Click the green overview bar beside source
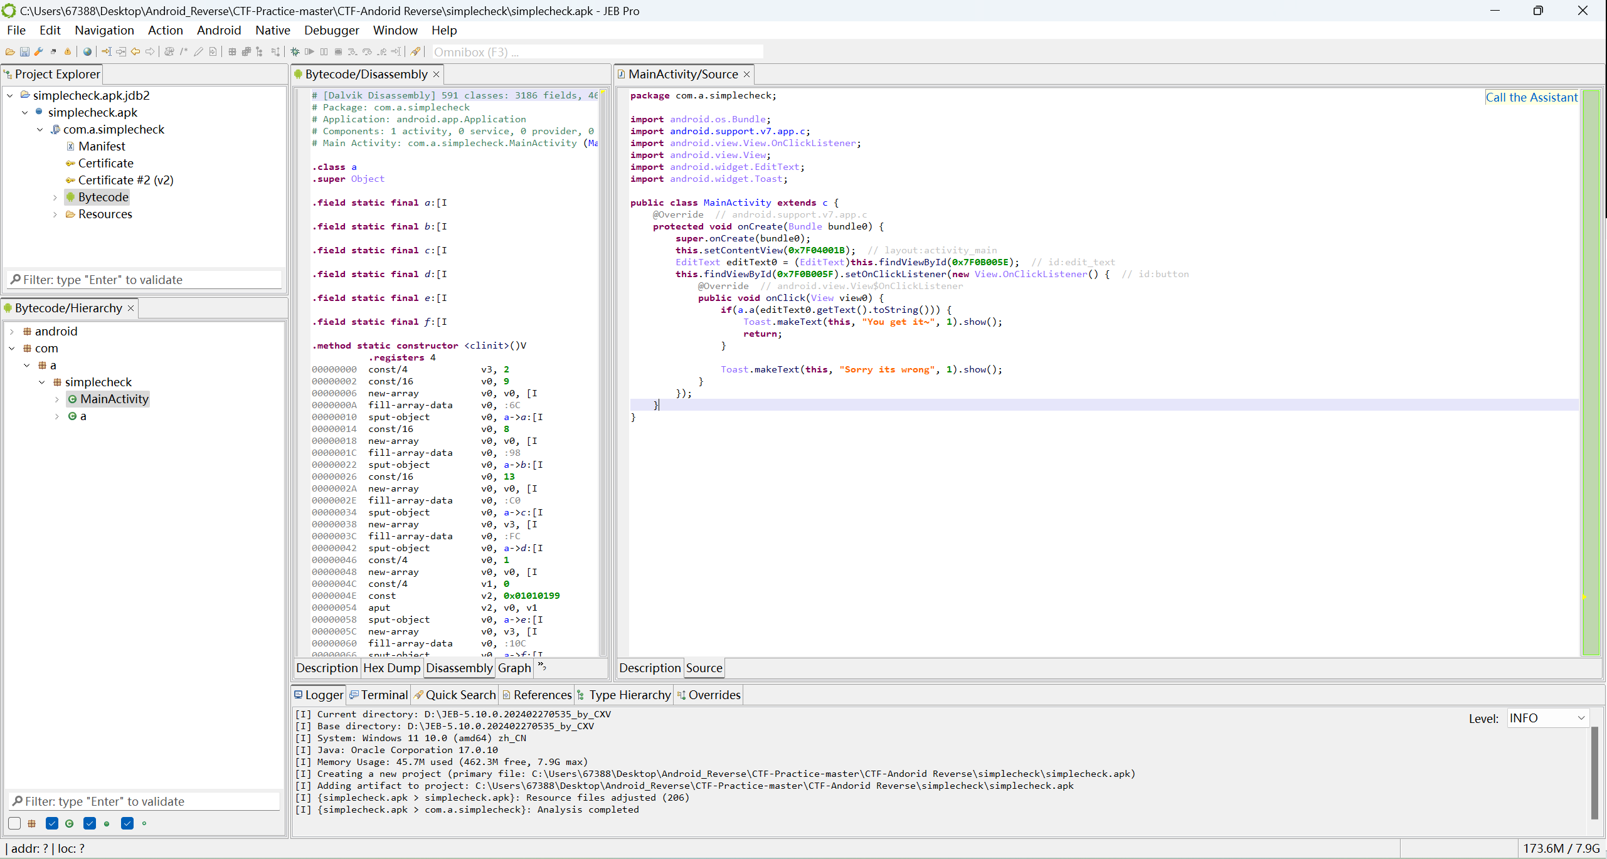 [x=1591, y=373]
